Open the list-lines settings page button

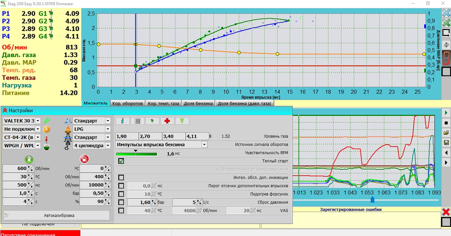pos(137,121)
